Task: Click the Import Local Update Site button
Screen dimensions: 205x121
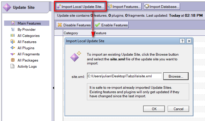Action: pyautogui.click(x=80, y=6)
